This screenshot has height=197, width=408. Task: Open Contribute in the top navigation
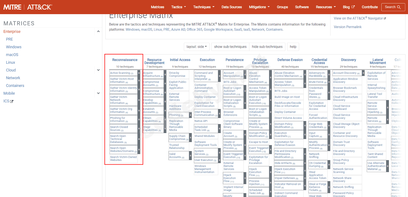coord(370,7)
